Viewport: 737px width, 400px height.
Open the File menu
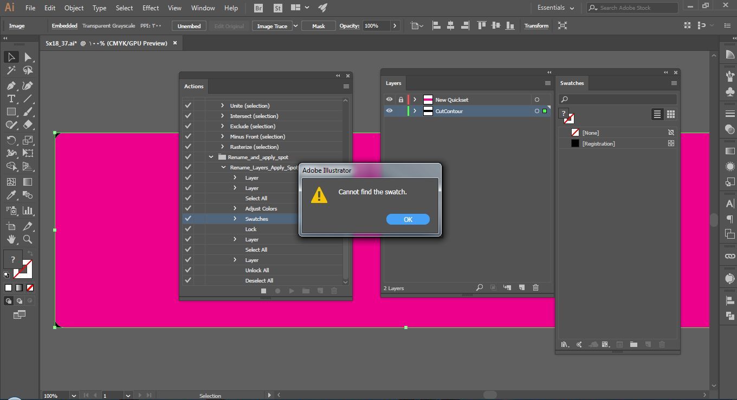pos(30,8)
